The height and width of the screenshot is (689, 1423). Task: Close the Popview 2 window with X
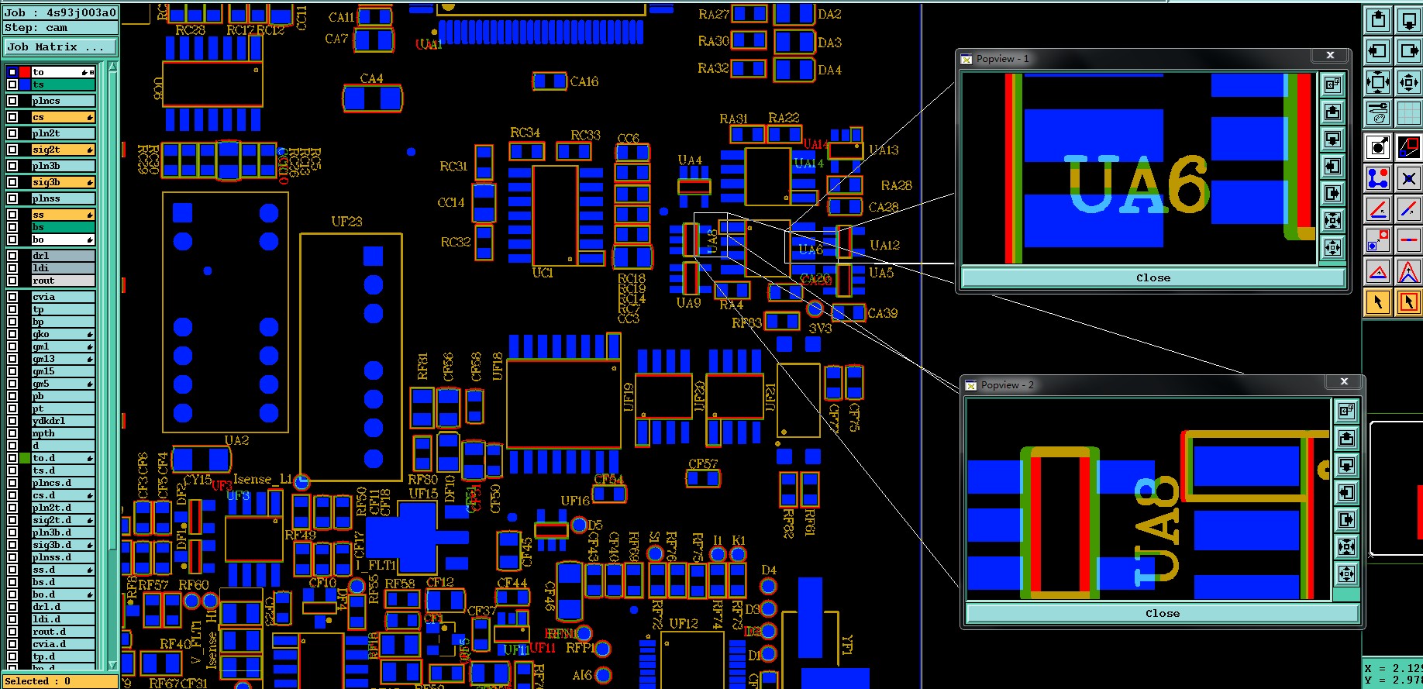(1344, 381)
